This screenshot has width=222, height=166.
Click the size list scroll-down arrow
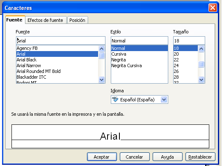201,79
